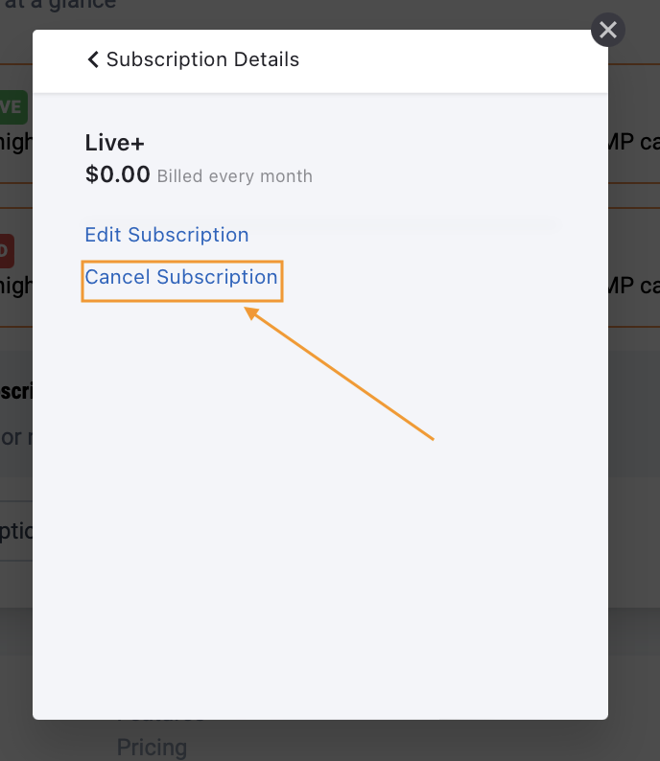Click the red status badge behind the modal
The image size is (660, 761).
pyautogui.click(x=8, y=251)
